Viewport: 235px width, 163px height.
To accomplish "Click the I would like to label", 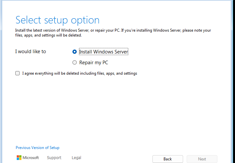I will pyautogui.click(x=31, y=52).
